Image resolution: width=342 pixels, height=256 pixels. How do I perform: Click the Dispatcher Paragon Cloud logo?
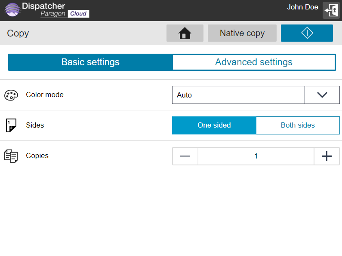click(46, 10)
